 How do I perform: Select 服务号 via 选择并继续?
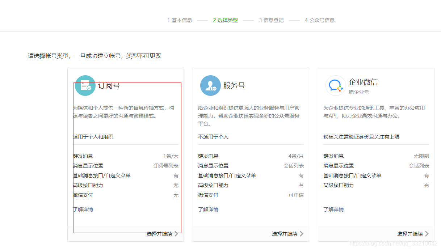pyautogui.click(x=285, y=234)
